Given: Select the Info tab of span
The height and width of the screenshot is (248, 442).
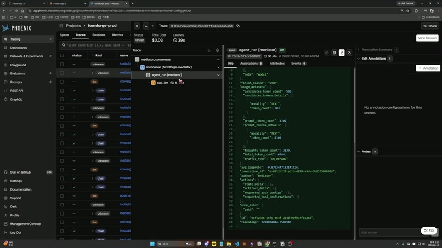Looking at the screenshot, I should pos(230,64).
